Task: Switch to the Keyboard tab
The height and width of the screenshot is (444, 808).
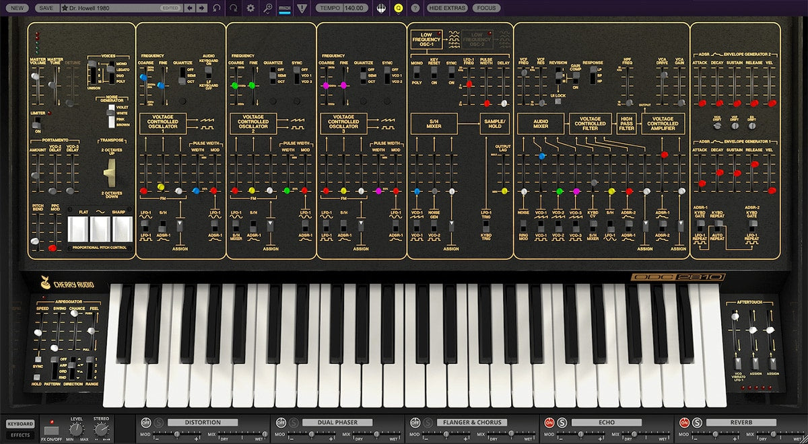Action: tap(20, 424)
